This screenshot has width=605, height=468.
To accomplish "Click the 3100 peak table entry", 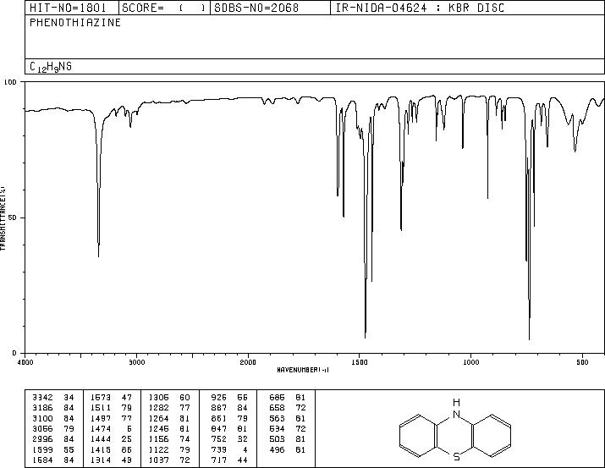I will (52, 418).
